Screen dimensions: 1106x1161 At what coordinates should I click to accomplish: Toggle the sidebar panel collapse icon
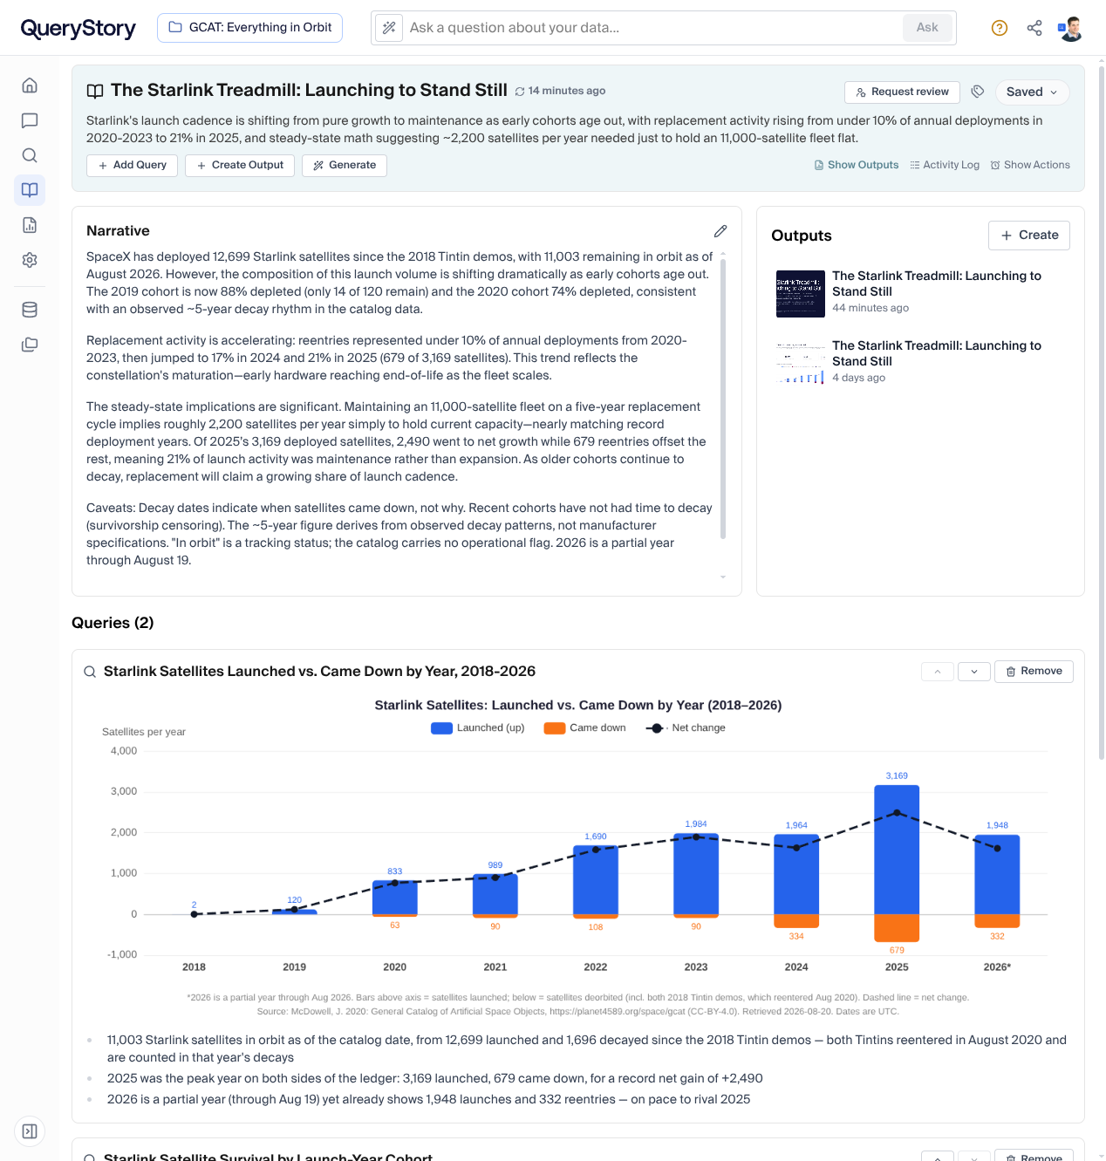tap(30, 1131)
